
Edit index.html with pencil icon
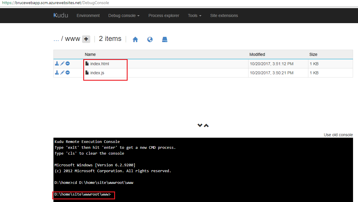pos(62,63)
